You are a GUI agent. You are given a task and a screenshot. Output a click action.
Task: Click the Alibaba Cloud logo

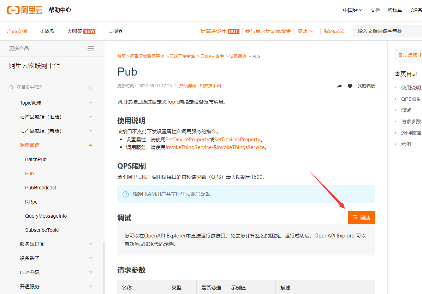[25, 10]
